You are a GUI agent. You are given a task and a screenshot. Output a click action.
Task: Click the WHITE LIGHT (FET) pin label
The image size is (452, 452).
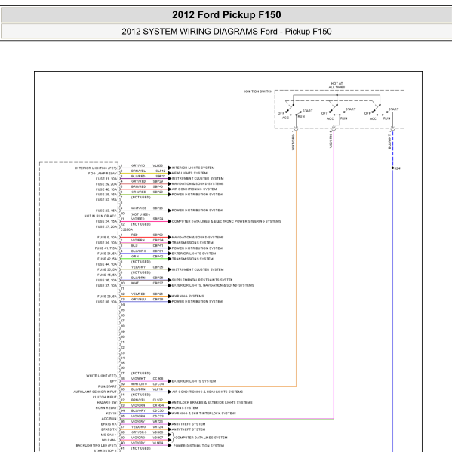click(x=102, y=376)
